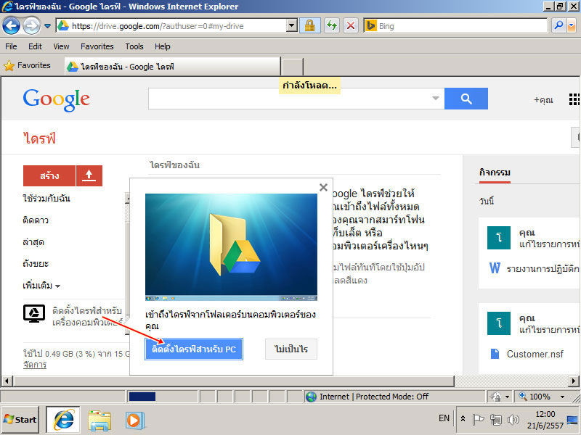Expand the Drive search options arrow
This screenshot has width=581, height=435.
436,99
